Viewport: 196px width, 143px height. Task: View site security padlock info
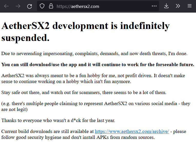click(51, 6)
